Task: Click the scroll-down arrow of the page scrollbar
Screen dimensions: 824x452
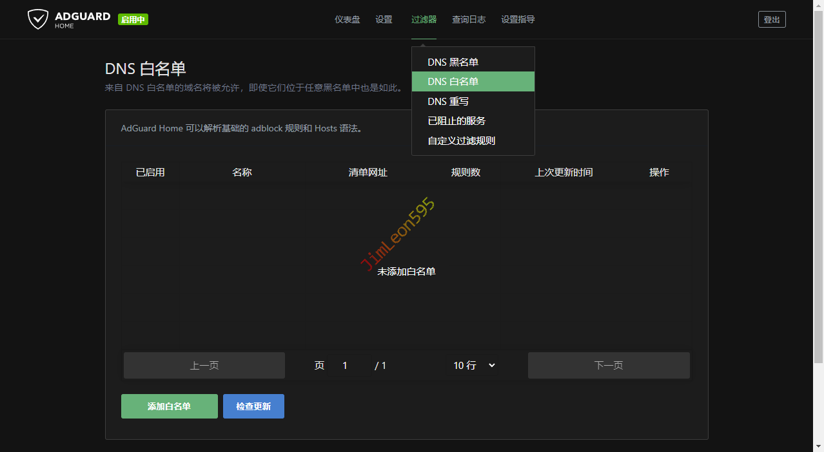Action: [x=818, y=446]
